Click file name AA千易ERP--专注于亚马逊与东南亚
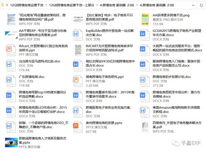207x152 pixels. 43,33
